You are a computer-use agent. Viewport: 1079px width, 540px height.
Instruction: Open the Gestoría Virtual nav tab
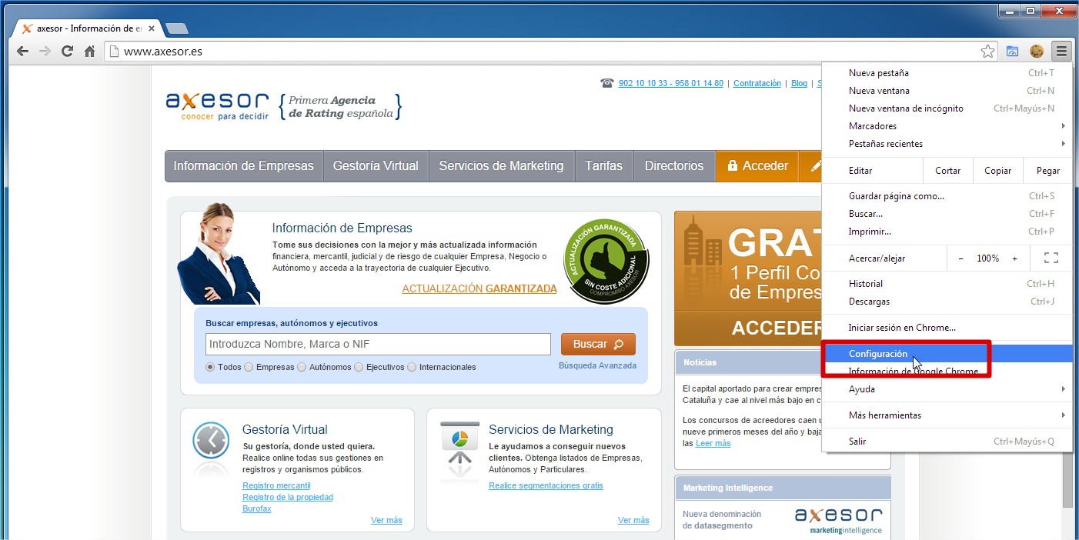(376, 166)
